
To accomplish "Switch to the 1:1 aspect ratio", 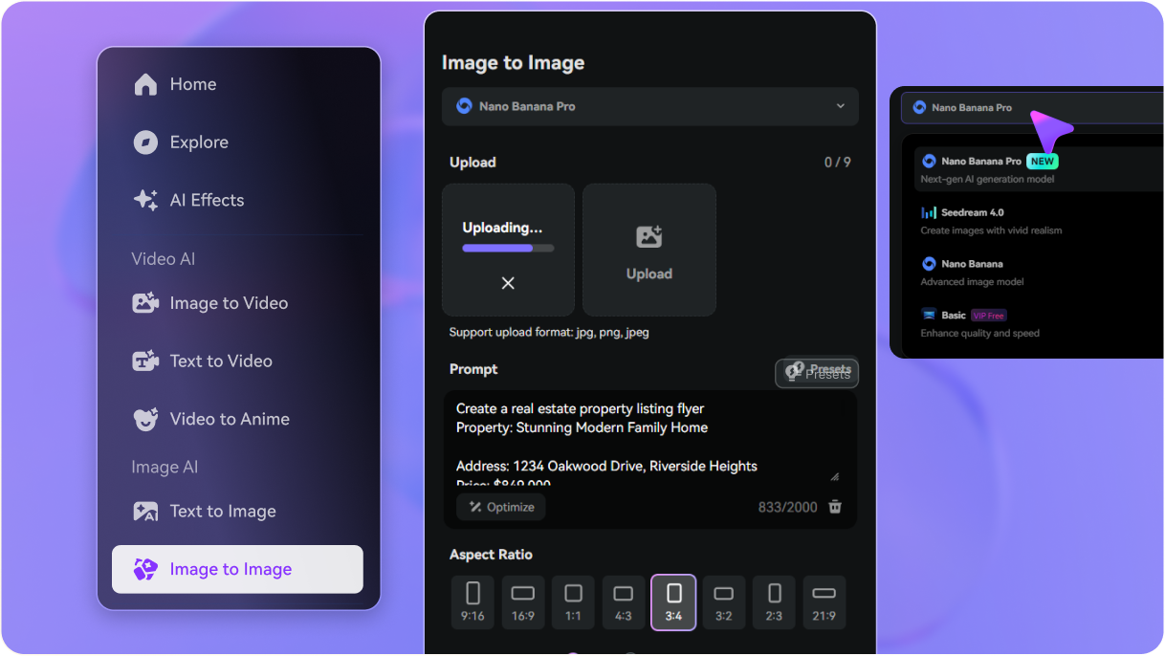I will [x=573, y=601].
